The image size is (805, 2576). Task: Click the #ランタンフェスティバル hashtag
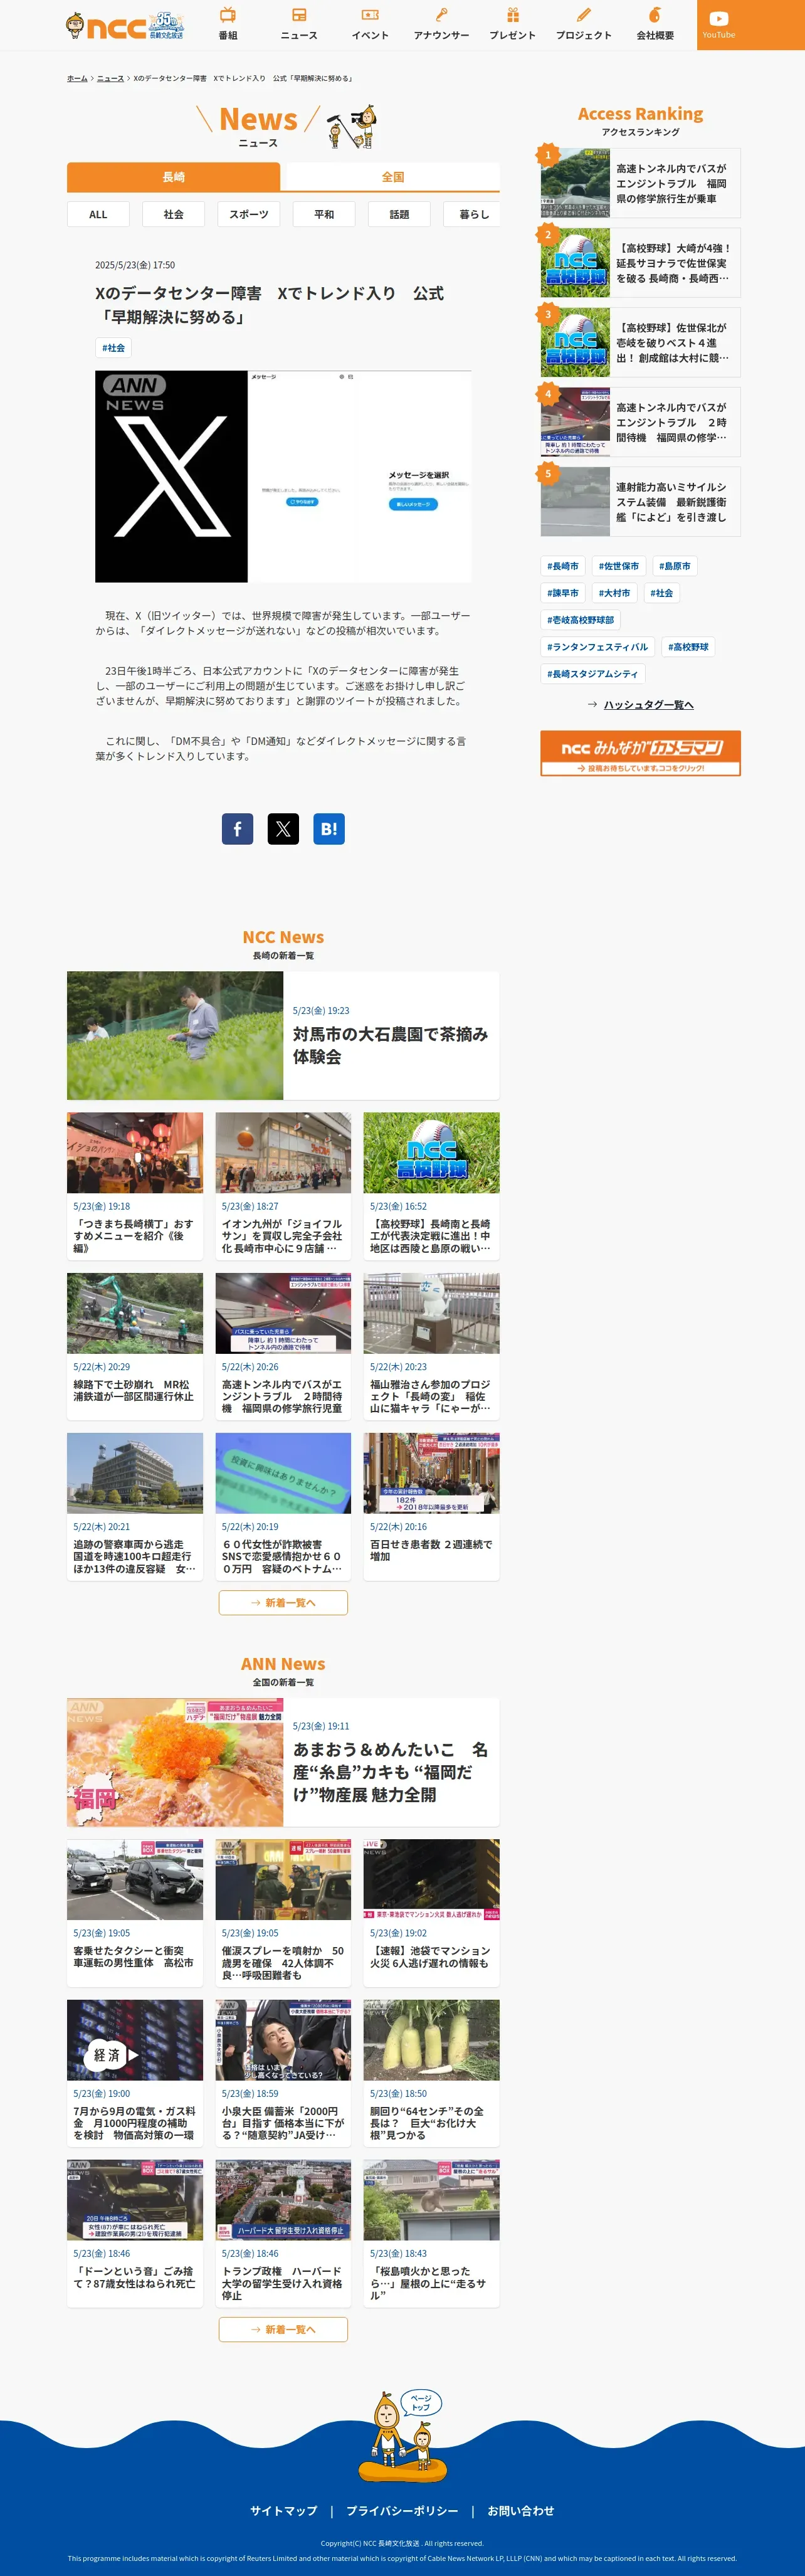click(598, 647)
